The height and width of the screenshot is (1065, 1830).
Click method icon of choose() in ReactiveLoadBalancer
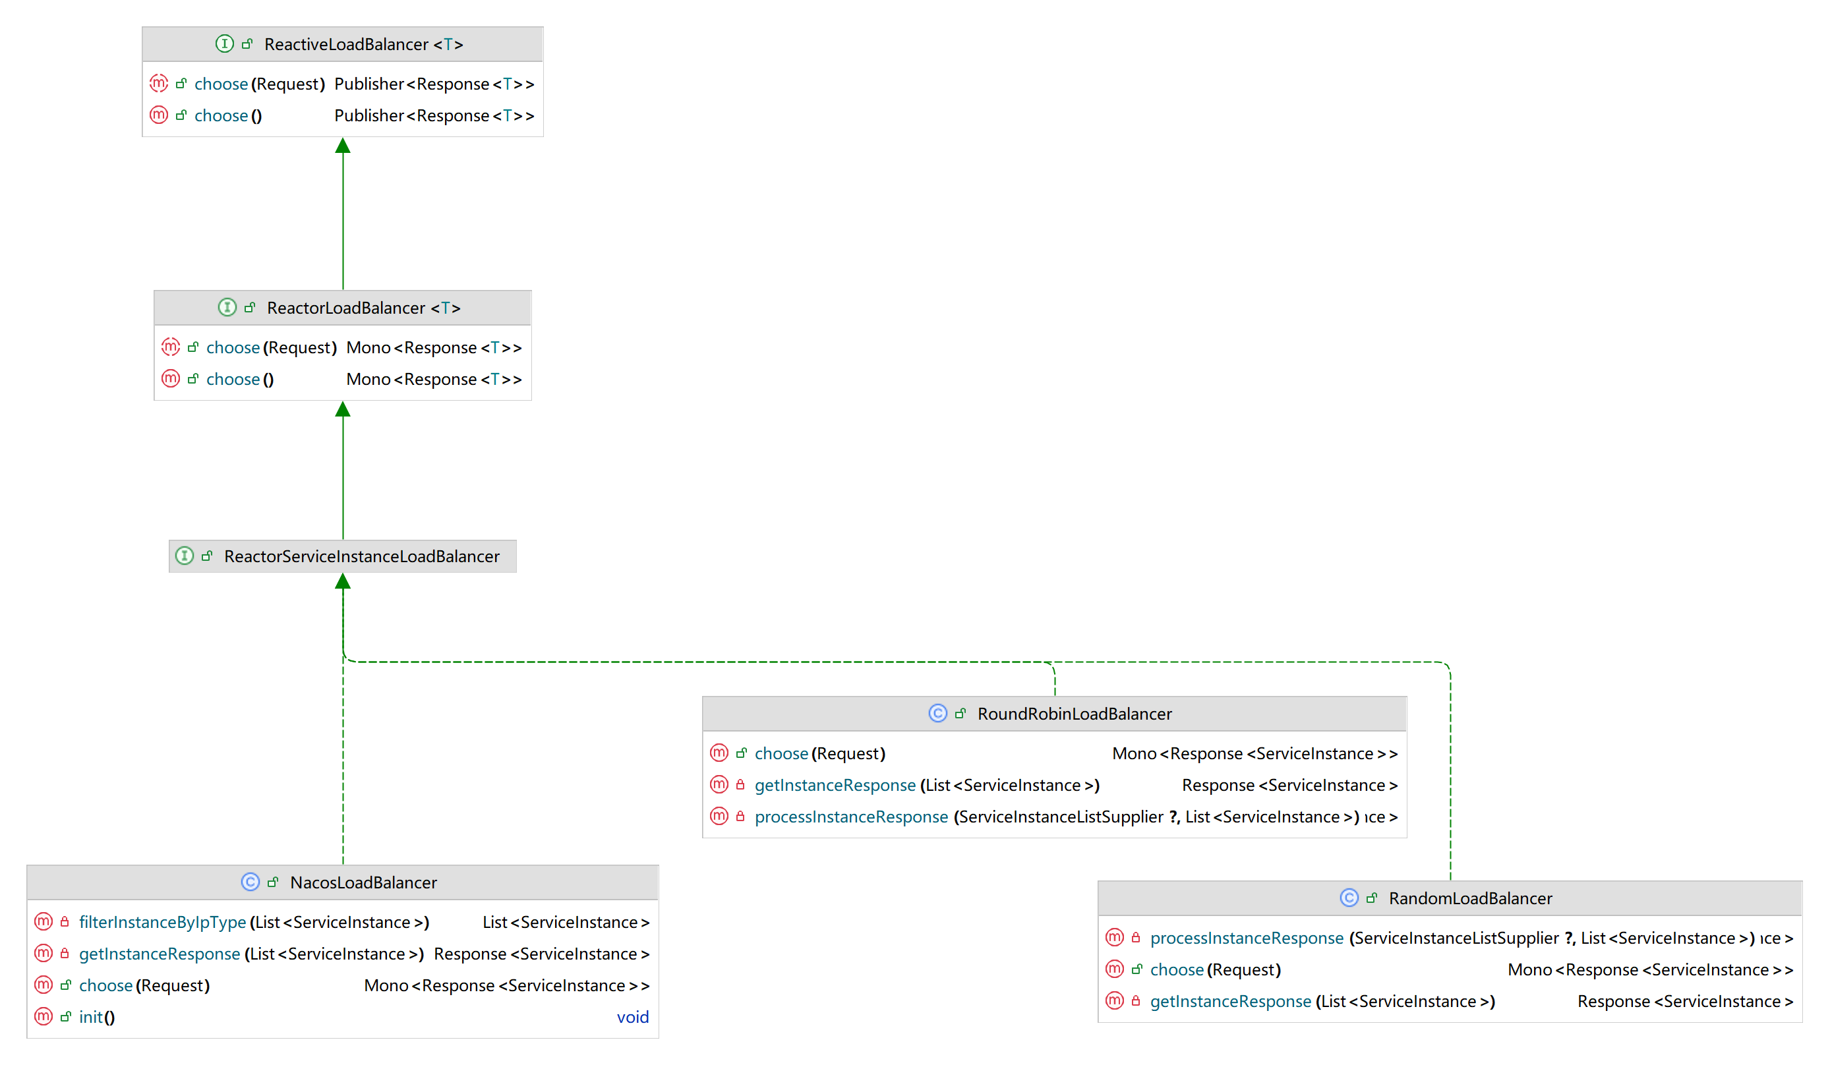[158, 115]
